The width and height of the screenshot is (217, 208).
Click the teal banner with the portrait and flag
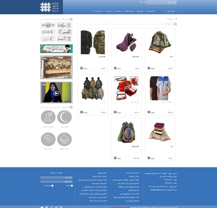(x=56, y=49)
